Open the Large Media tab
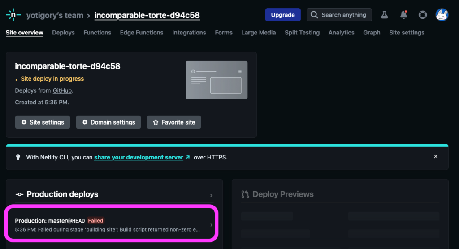The width and height of the screenshot is (459, 249). click(259, 33)
